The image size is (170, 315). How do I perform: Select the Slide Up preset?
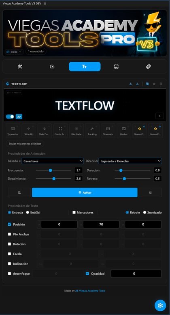[29, 131]
